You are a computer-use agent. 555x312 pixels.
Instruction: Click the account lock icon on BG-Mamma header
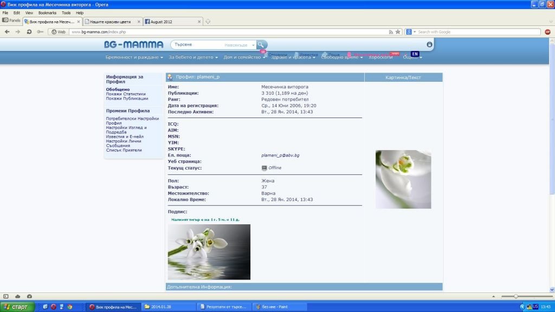[429, 44]
